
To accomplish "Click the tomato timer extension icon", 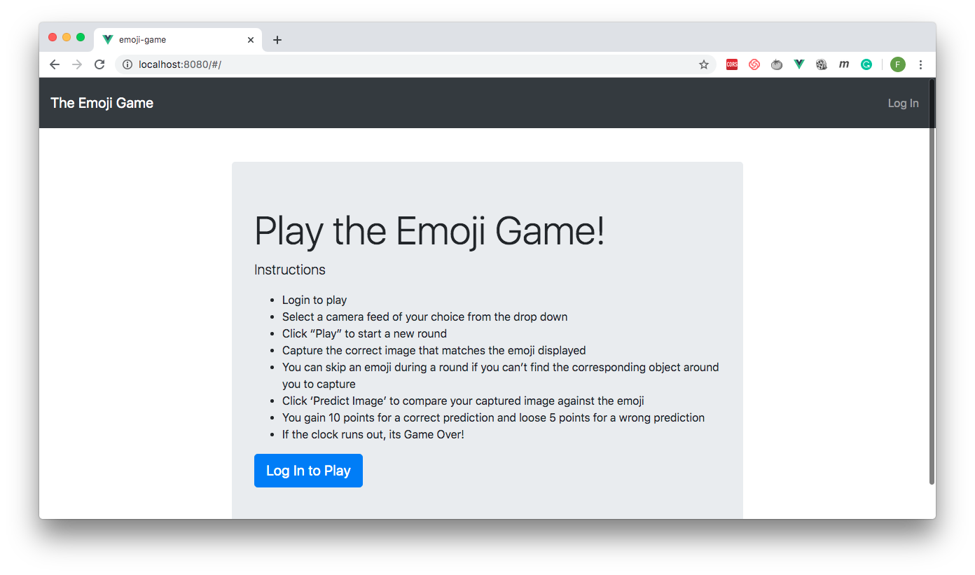I will point(777,64).
